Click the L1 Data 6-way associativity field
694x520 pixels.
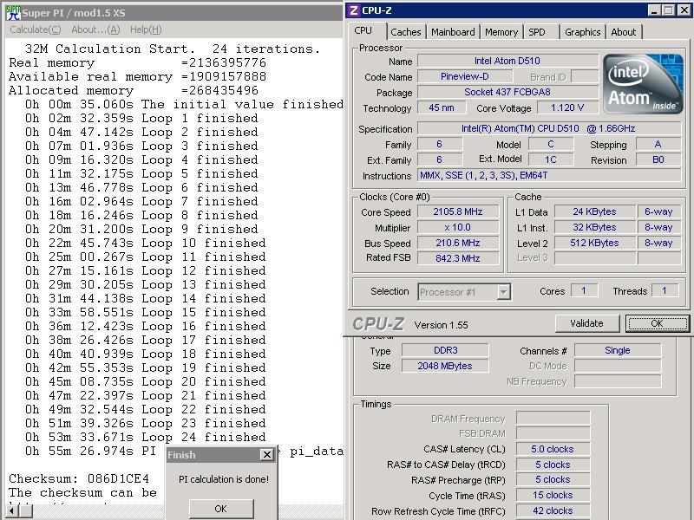[658, 211]
